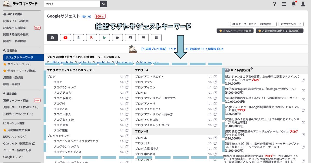Image resolution: width=311 pixels, height=163 pixels.
Task: Open ニュース・話題の記事 in sidebar
Action: (x=17, y=150)
